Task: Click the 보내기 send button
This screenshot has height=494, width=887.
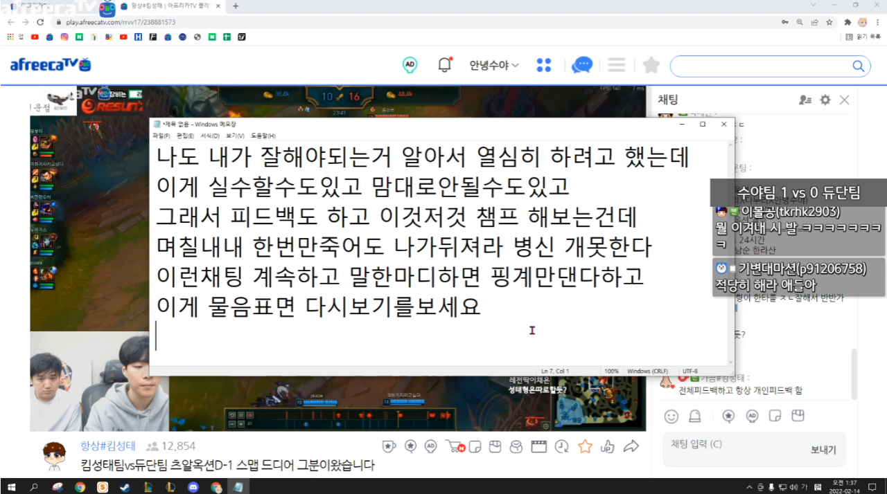Action: pyautogui.click(x=823, y=450)
